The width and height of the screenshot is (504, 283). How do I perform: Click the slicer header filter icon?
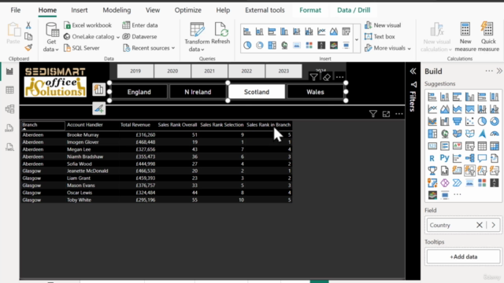point(313,77)
